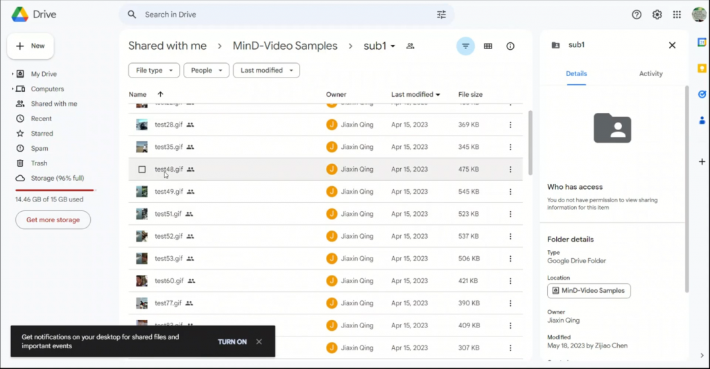710x369 pixels.
Task: Open Settings gear icon
Action: pos(657,15)
